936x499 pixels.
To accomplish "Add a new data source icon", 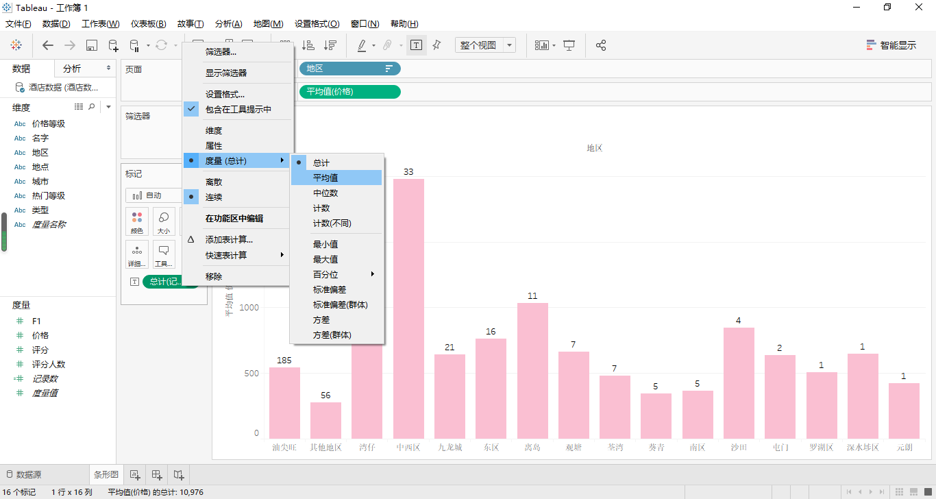I will coord(113,45).
